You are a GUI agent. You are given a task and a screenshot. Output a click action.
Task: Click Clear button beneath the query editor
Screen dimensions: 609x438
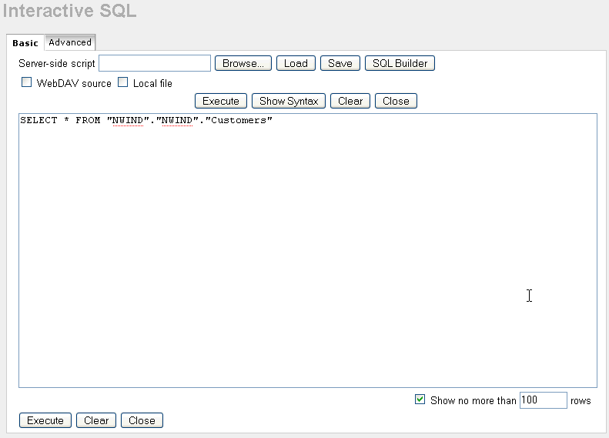coord(96,420)
